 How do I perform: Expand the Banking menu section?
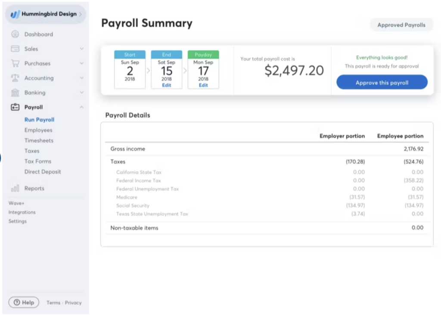81,93
